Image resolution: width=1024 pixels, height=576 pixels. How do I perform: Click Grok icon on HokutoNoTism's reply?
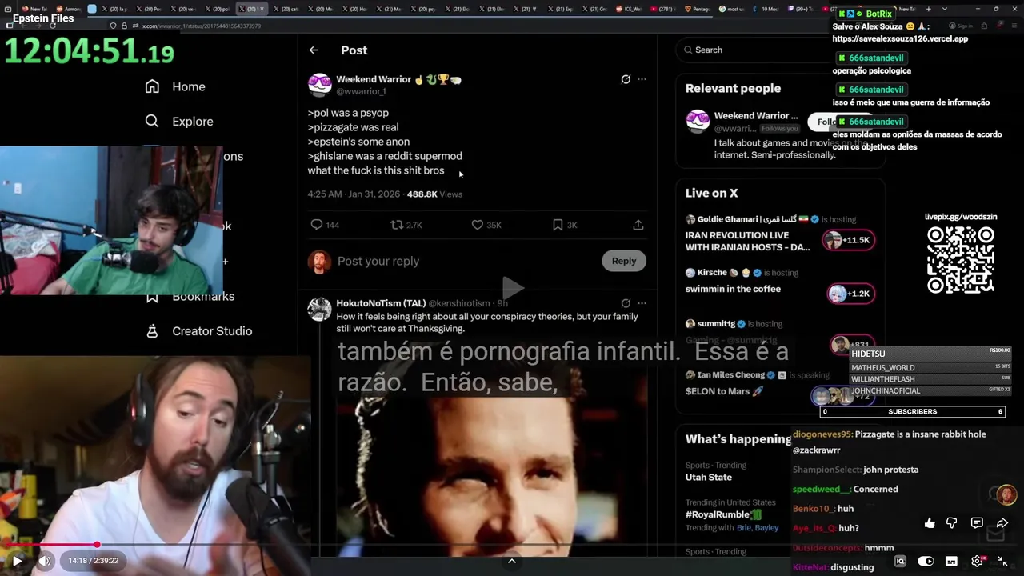point(626,303)
